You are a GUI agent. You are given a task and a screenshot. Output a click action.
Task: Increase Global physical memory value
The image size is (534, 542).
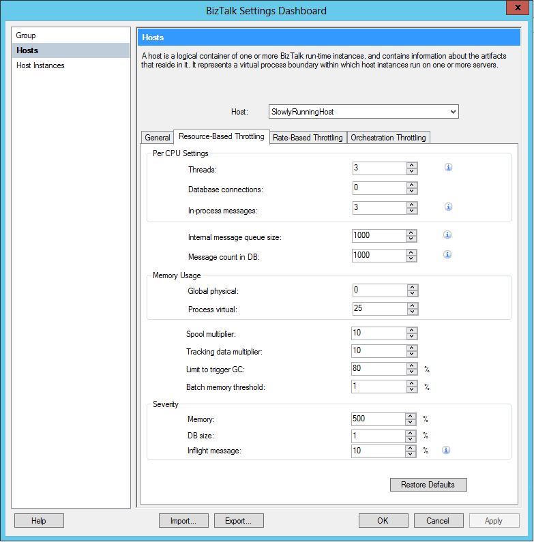412,287
